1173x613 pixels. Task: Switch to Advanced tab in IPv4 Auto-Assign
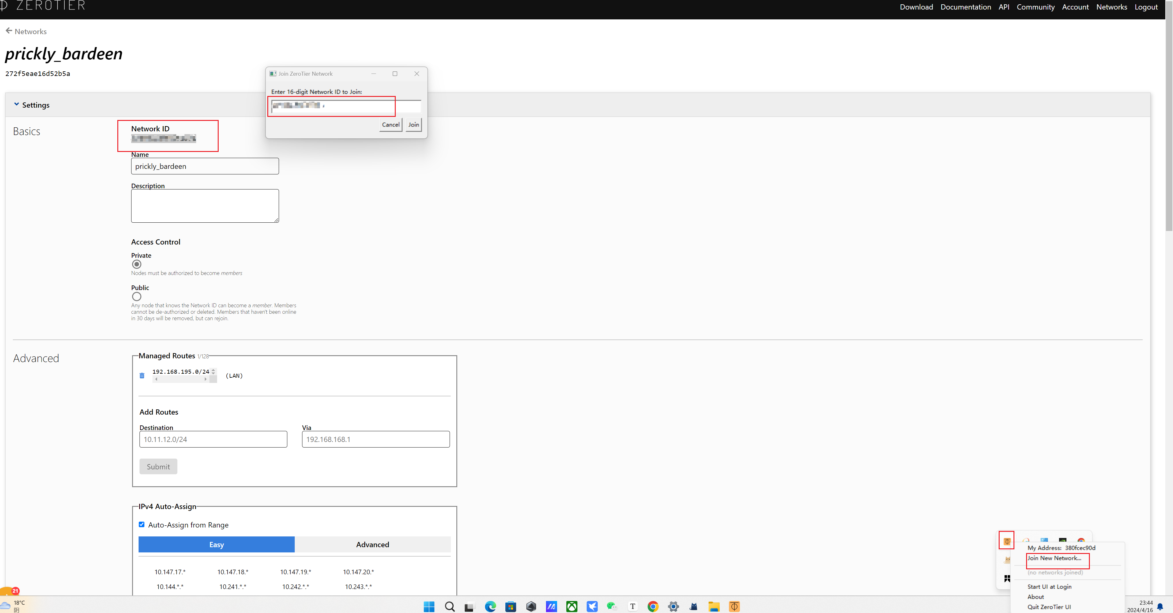coord(373,544)
